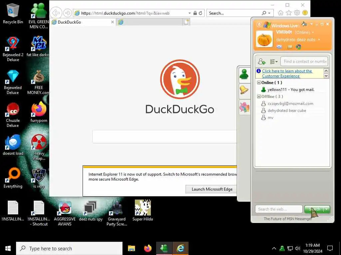Open the IE search provider dropdown arrow
Screen dimensions: 341x255
(x=269, y=13)
